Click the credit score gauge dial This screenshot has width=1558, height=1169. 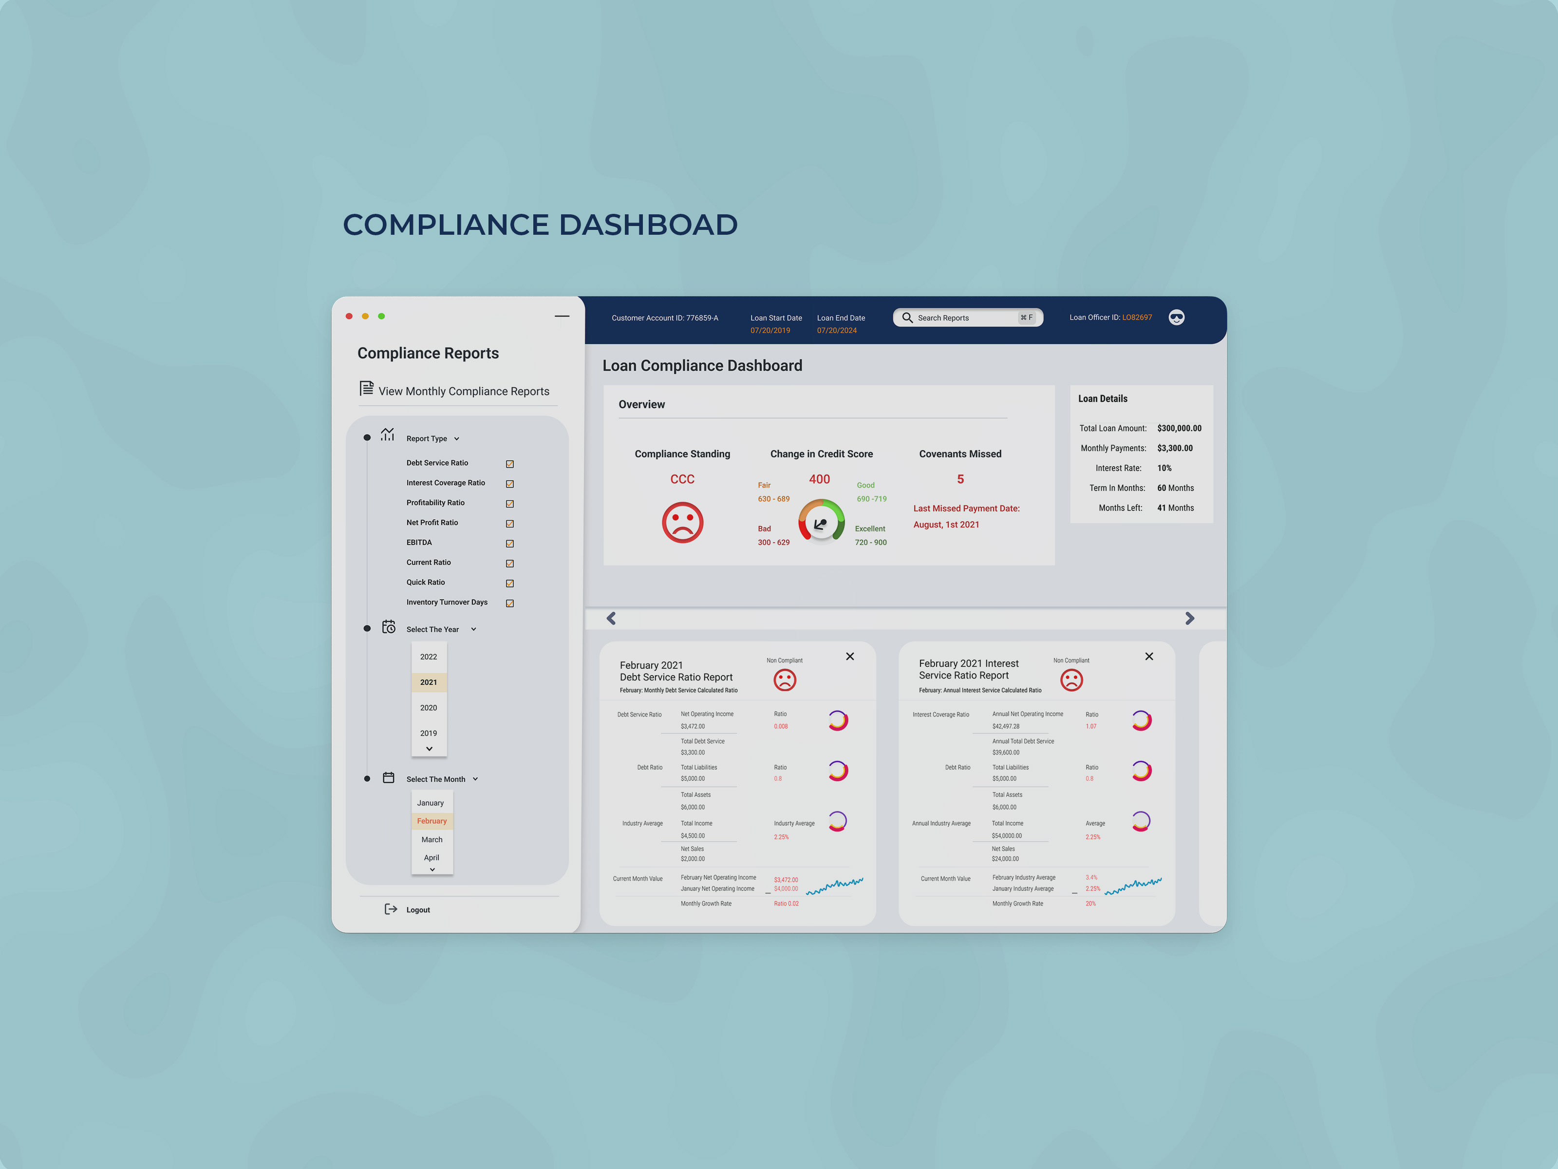821,521
